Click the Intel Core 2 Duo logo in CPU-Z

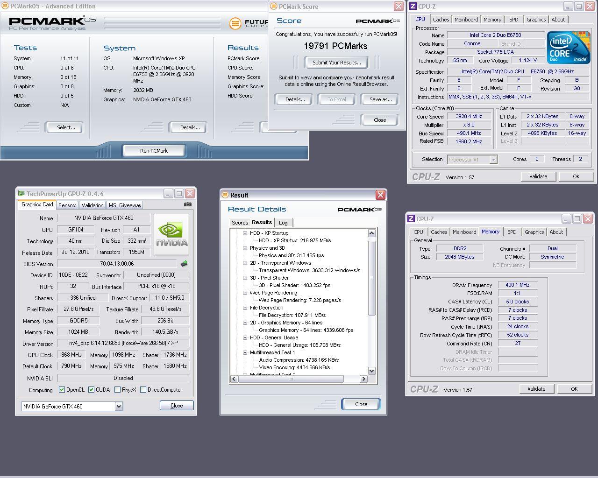[x=568, y=48]
